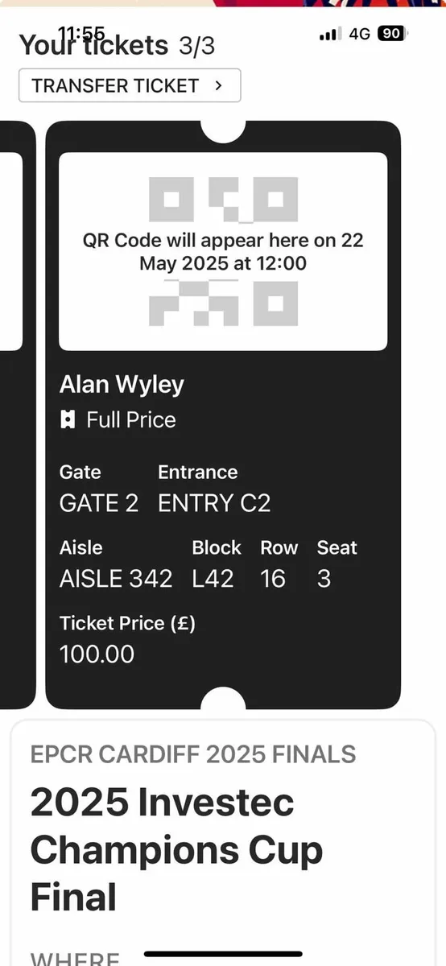Tap the 11:55 clock in status bar
Viewport: 446px width, 966px height.
(81, 33)
